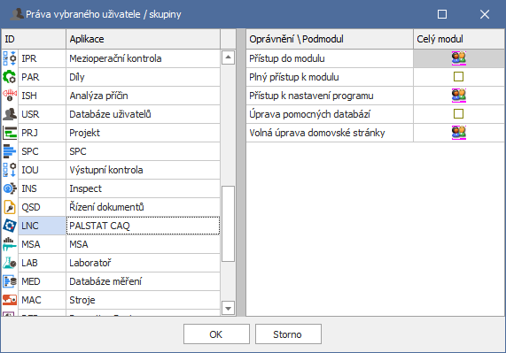Click the IPR Mezioperační kontrola module icon

(10, 58)
